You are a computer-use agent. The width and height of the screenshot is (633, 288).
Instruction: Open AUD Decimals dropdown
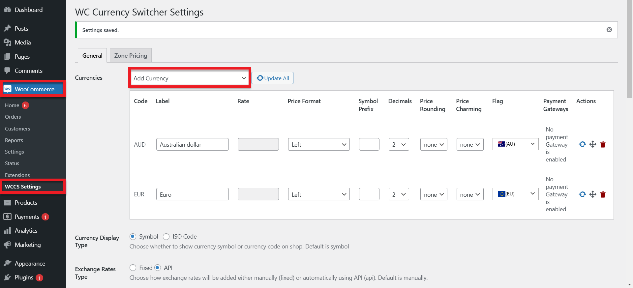(399, 144)
